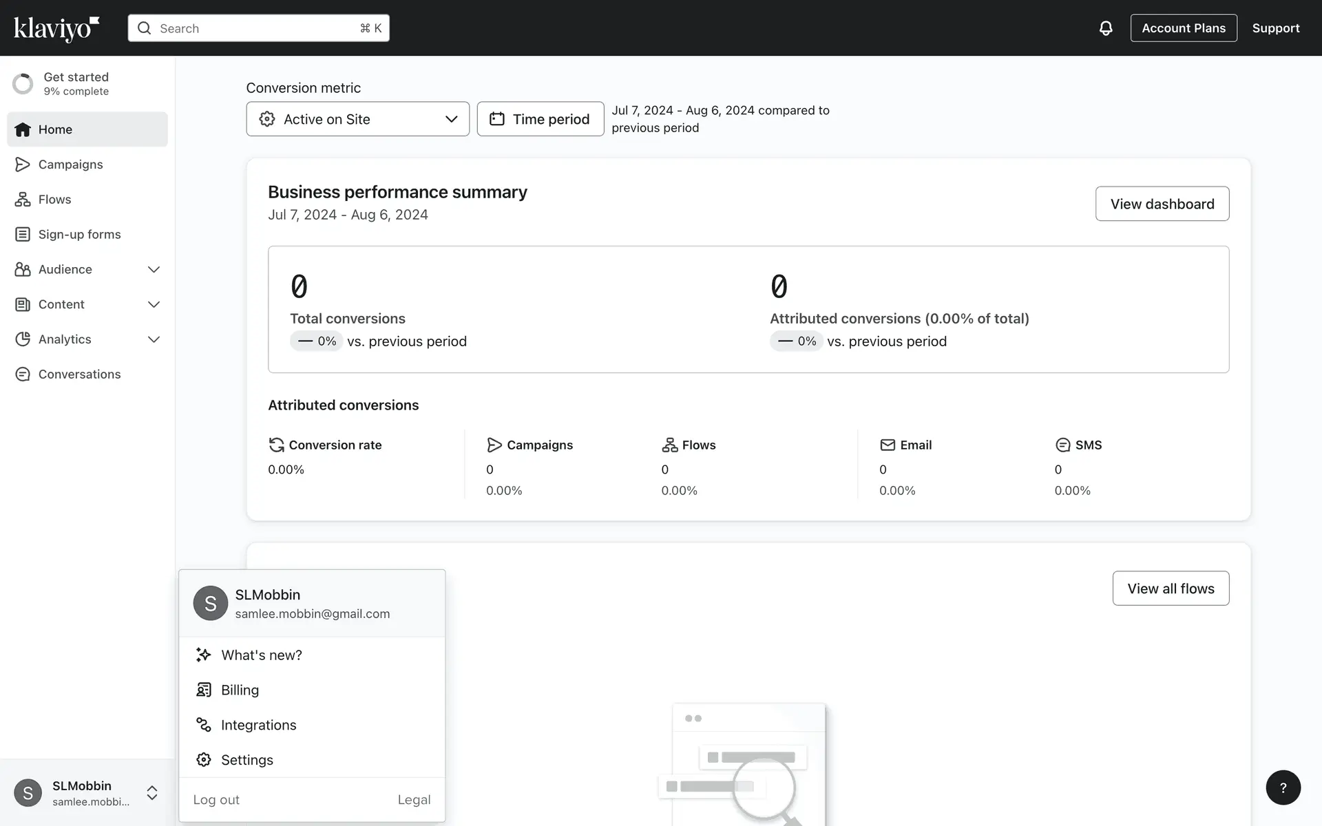
Task: Click the notifications bell icon
Action: click(x=1105, y=28)
